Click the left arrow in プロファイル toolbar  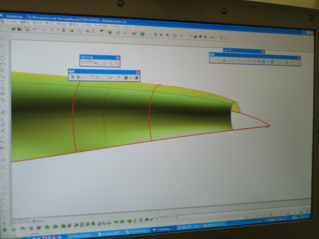[x=111, y=63]
